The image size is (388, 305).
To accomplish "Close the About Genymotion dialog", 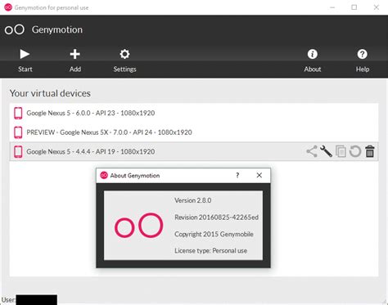I will (x=259, y=175).
